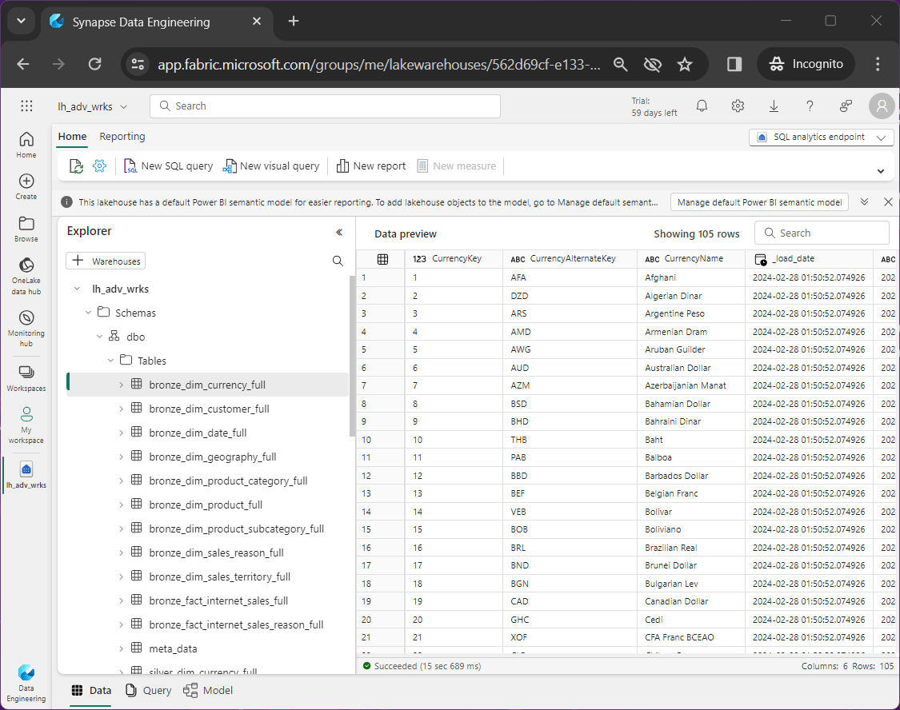Click the download arrow icon in header
The image size is (900, 710).
point(774,106)
